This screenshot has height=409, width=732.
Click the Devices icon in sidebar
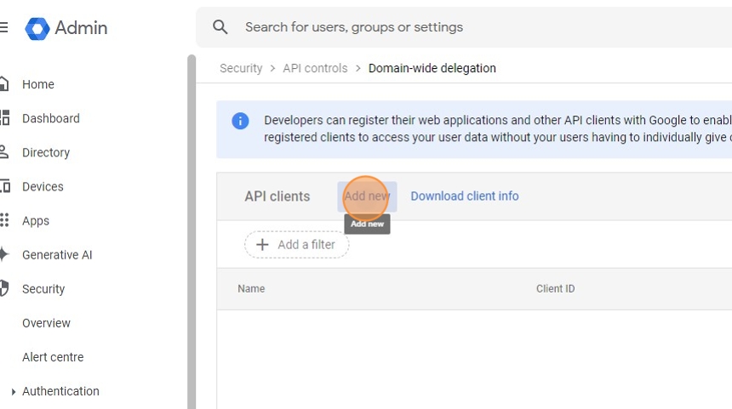[x=4, y=186]
